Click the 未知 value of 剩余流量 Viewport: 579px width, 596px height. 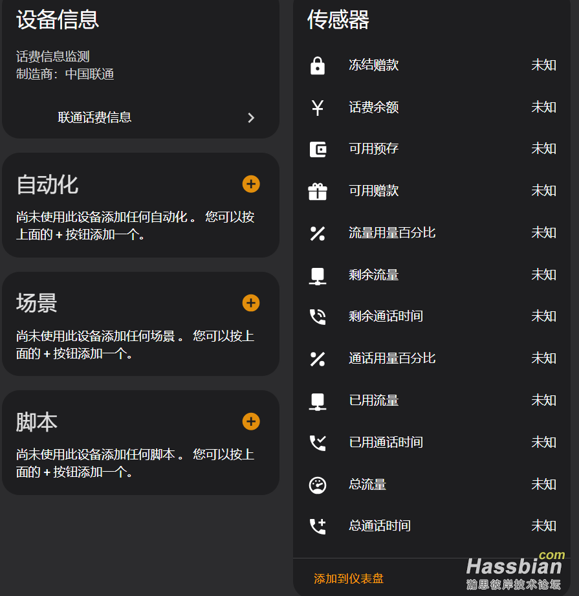pyautogui.click(x=543, y=275)
